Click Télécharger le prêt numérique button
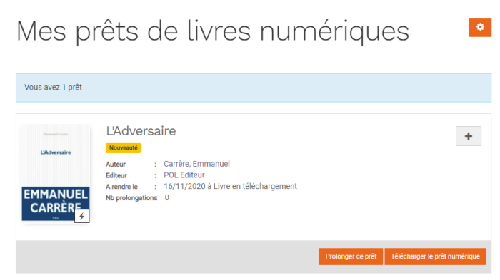The image size is (500, 280). (x=435, y=256)
